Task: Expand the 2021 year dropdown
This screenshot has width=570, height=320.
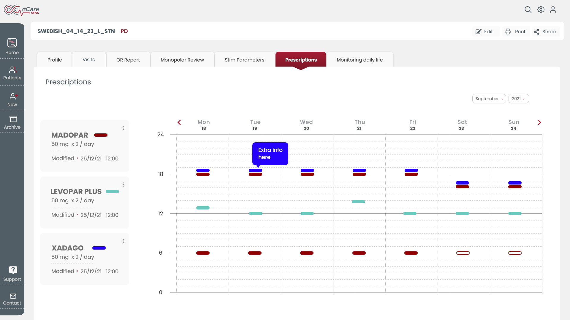Action: (x=518, y=99)
